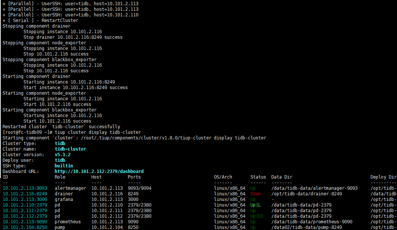Click port 9090 of the prometheus row
This screenshot has width=397, height=230.
pos(133,222)
